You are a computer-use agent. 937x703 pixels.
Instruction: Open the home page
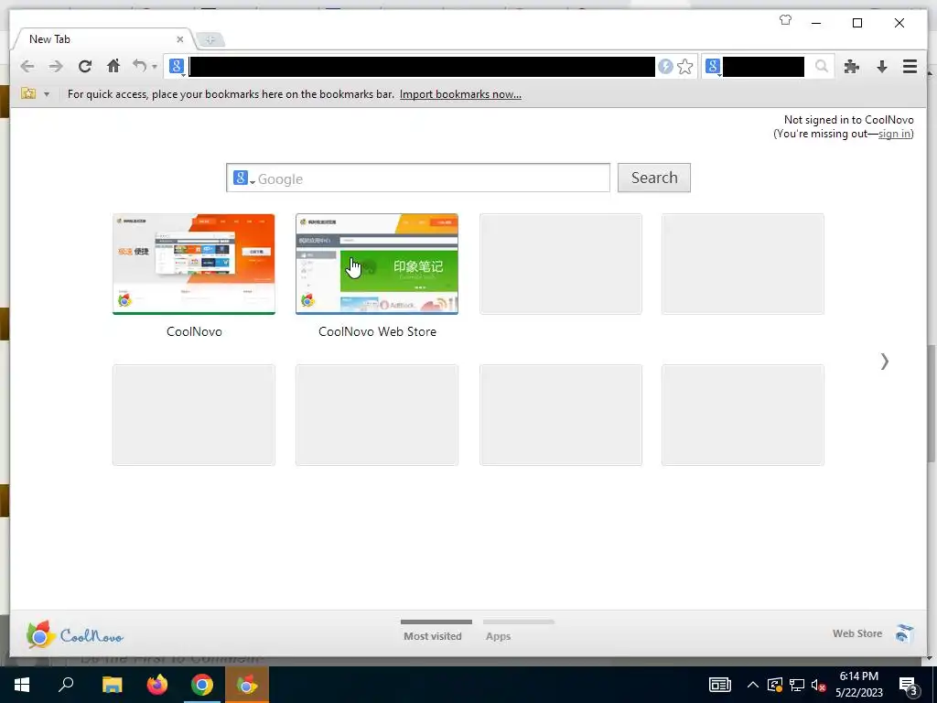[113, 66]
